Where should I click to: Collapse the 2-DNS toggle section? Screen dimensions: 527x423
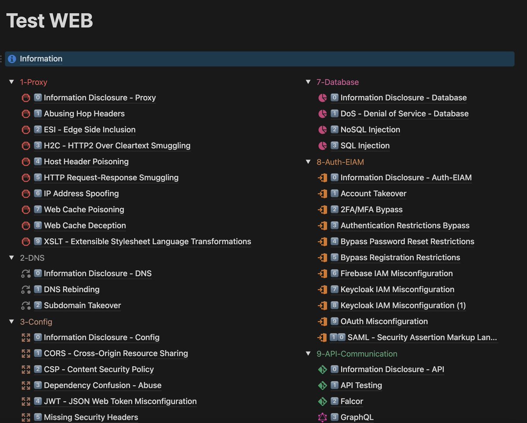pos(11,258)
